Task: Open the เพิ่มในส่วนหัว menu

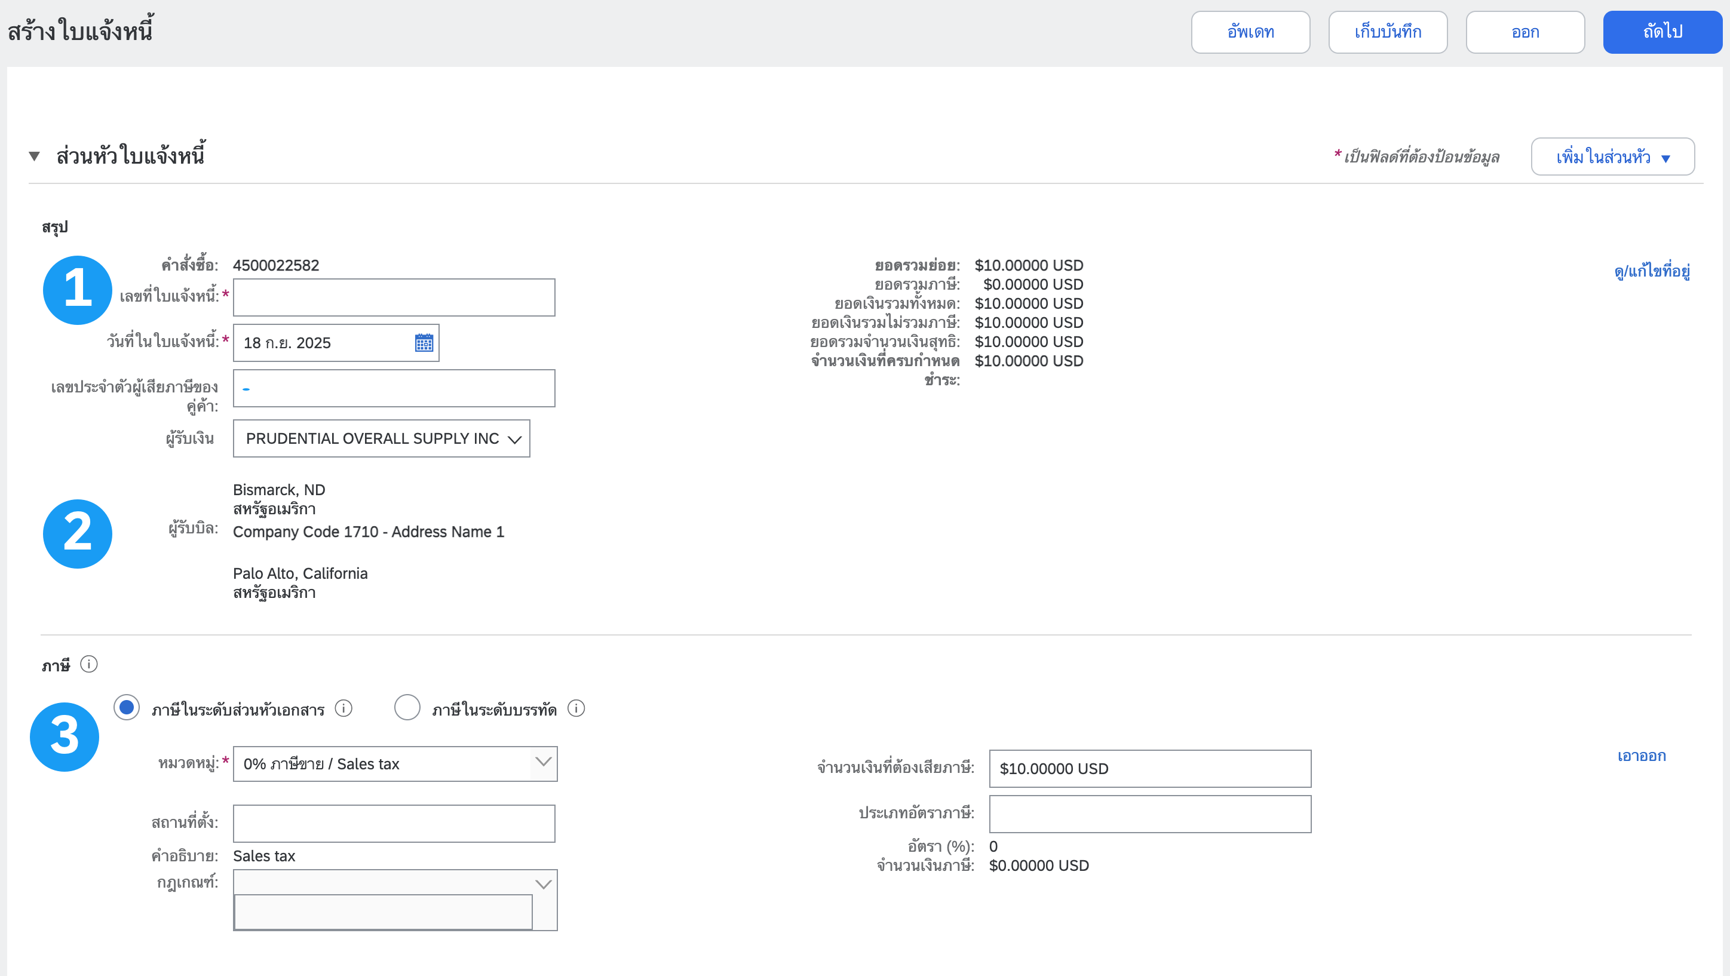Action: (1612, 157)
